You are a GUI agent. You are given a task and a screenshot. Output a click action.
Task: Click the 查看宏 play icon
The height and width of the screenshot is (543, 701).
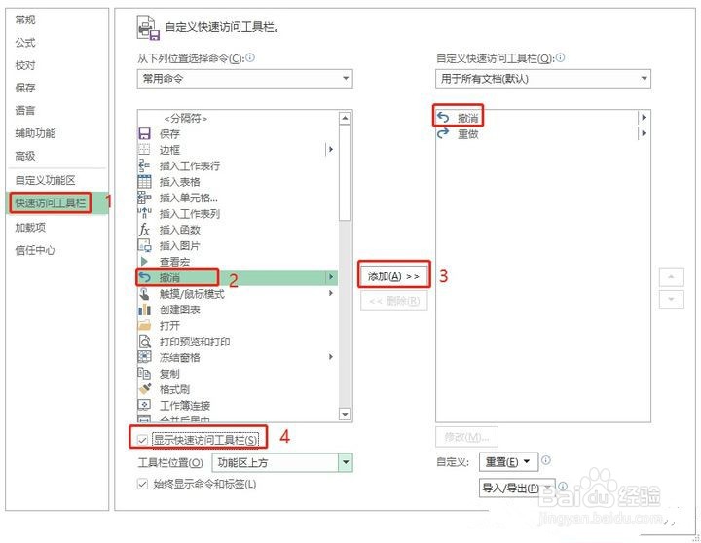(x=144, y=262)
